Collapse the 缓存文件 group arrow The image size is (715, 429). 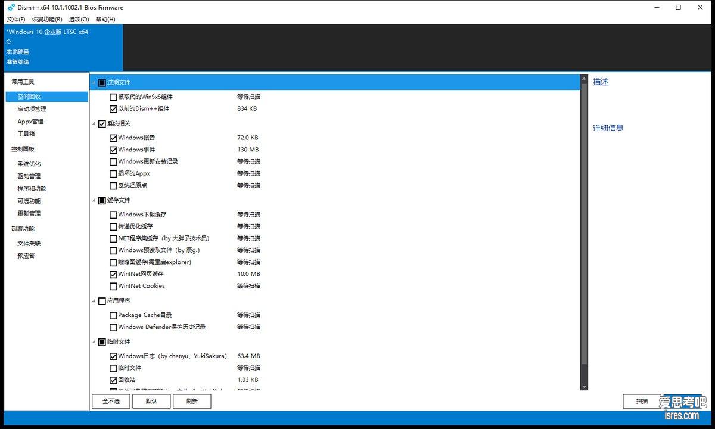94,201
